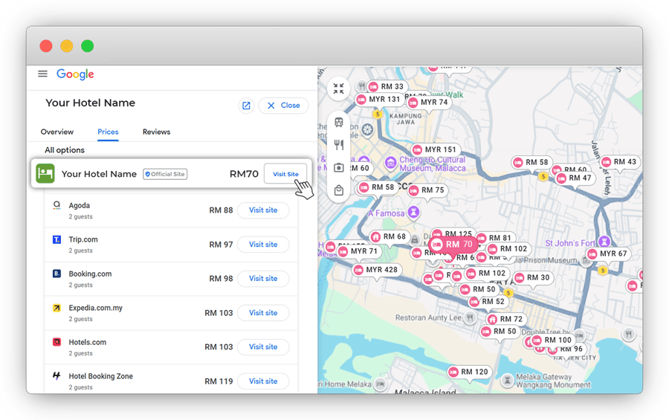Click the red macOS close button

(46, 45)
